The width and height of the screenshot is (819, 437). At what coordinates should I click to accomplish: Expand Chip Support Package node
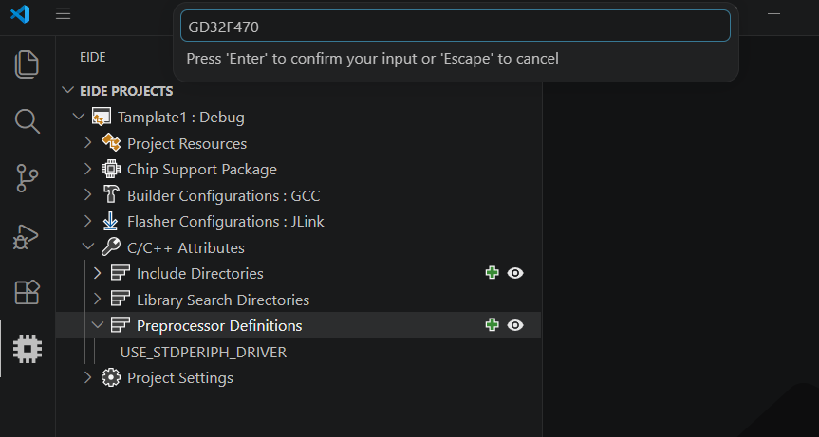click(x=87, y=169)
